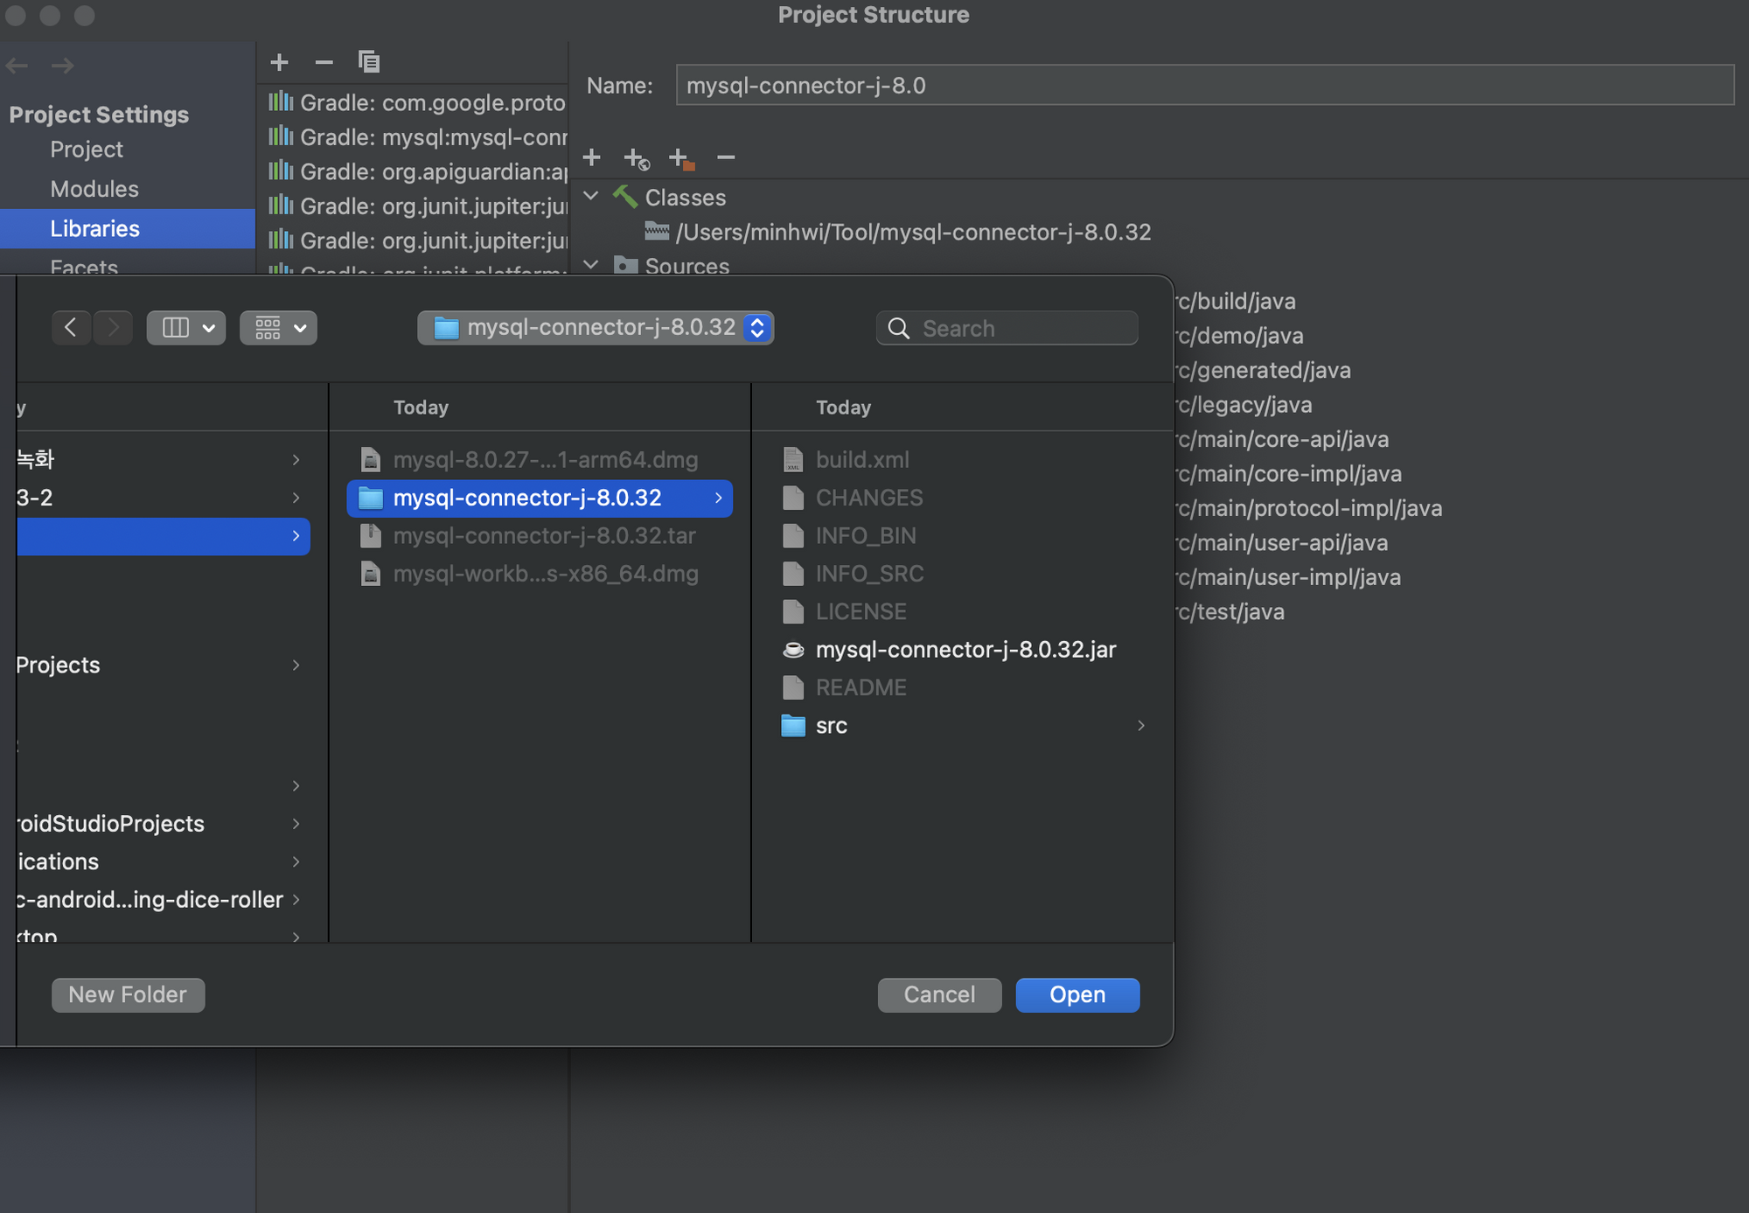Select the Gradle: org.apiguardian library
Viewport: 1749px width, 1213px height.
coord(417,171)
